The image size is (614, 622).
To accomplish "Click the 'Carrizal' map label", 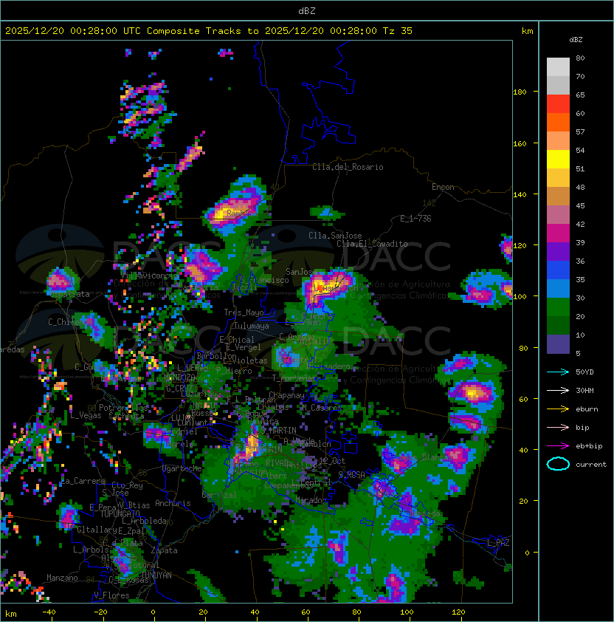I will pyautogui.click(x=219, y=495).
